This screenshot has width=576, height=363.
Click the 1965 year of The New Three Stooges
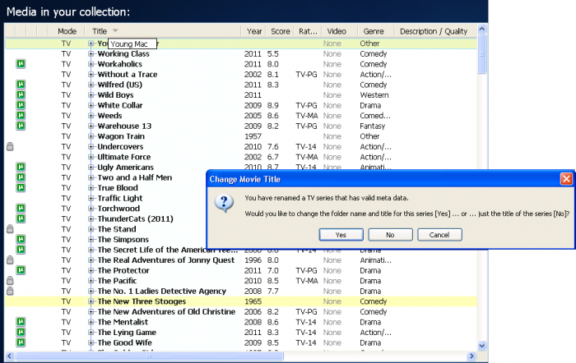(253, 301)
